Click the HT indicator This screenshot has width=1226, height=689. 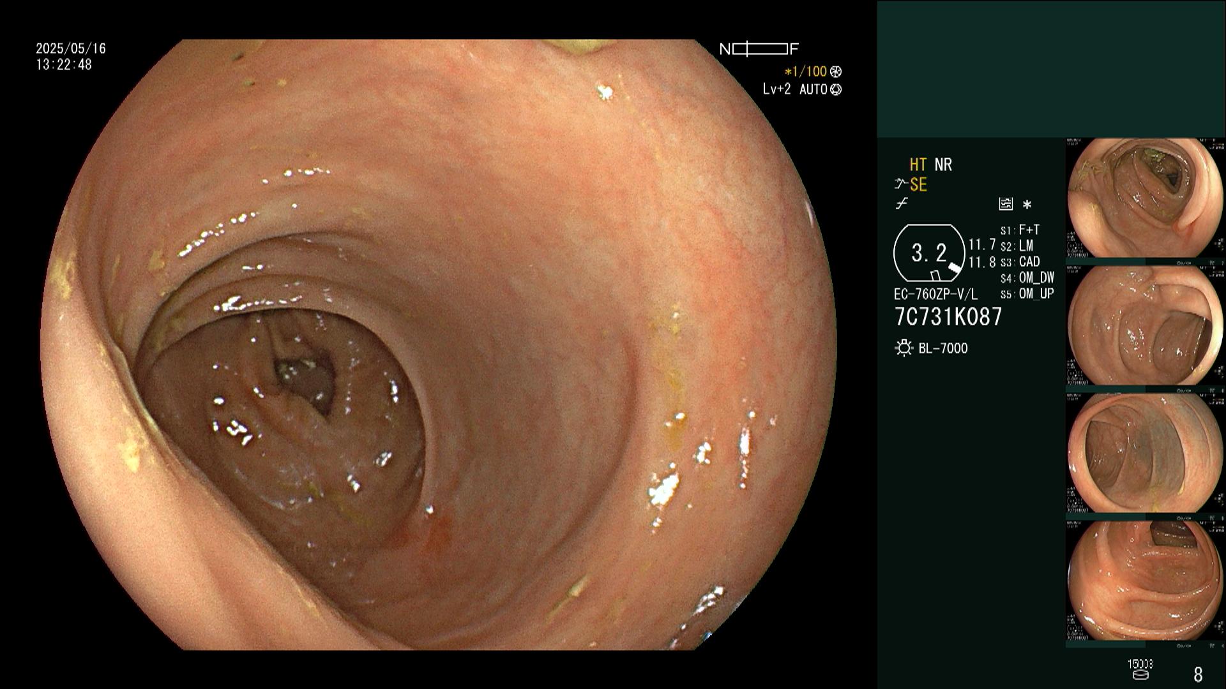918,165
